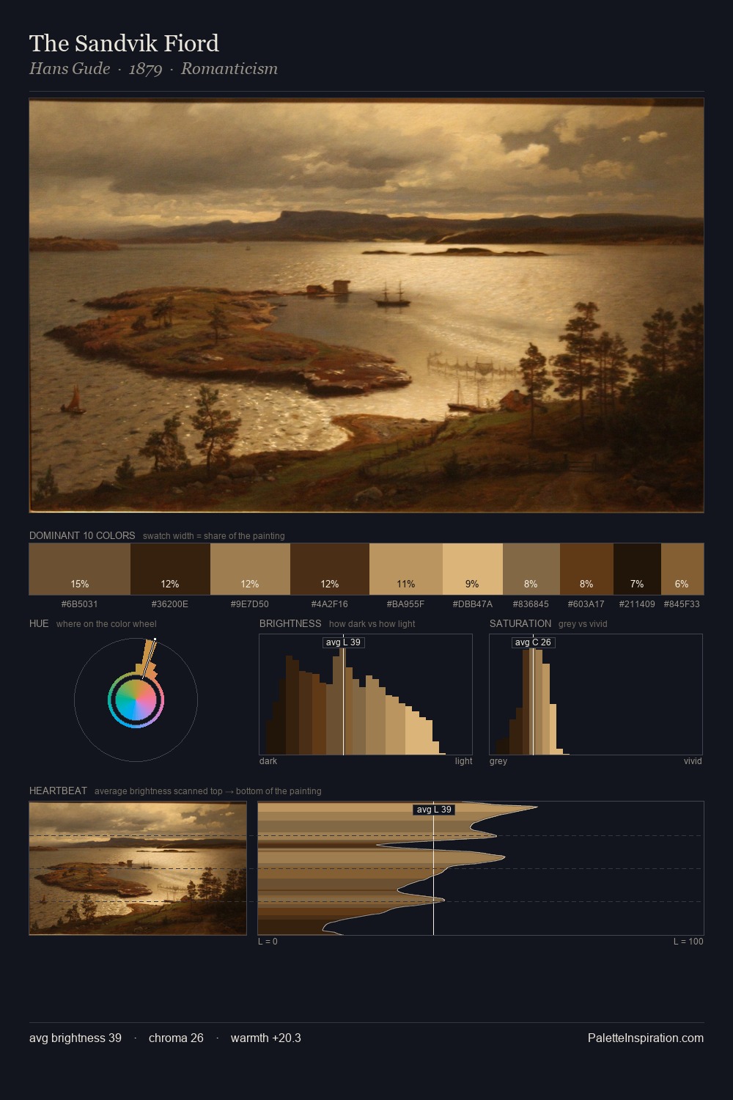Viewport: 733px width, 1100px height.
Task: Click the 'SATURATION' section heading
Action: click(520, 623)
